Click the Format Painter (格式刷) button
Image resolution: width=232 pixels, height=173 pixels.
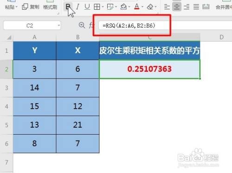click(50, 7)
